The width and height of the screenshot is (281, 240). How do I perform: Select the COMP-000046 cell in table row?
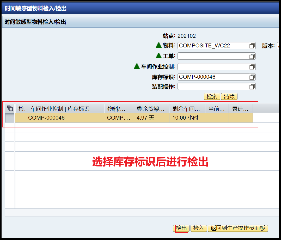[66, 118]
